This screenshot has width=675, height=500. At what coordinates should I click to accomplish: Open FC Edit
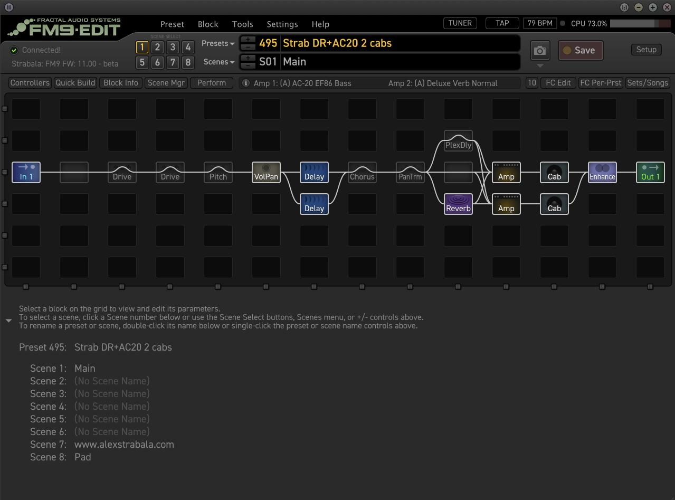(x=558, y=83)
